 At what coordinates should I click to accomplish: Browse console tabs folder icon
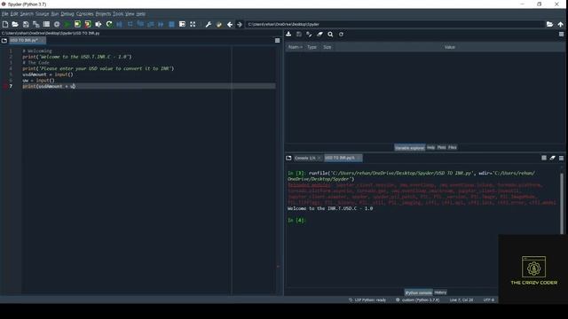(288, 158)
